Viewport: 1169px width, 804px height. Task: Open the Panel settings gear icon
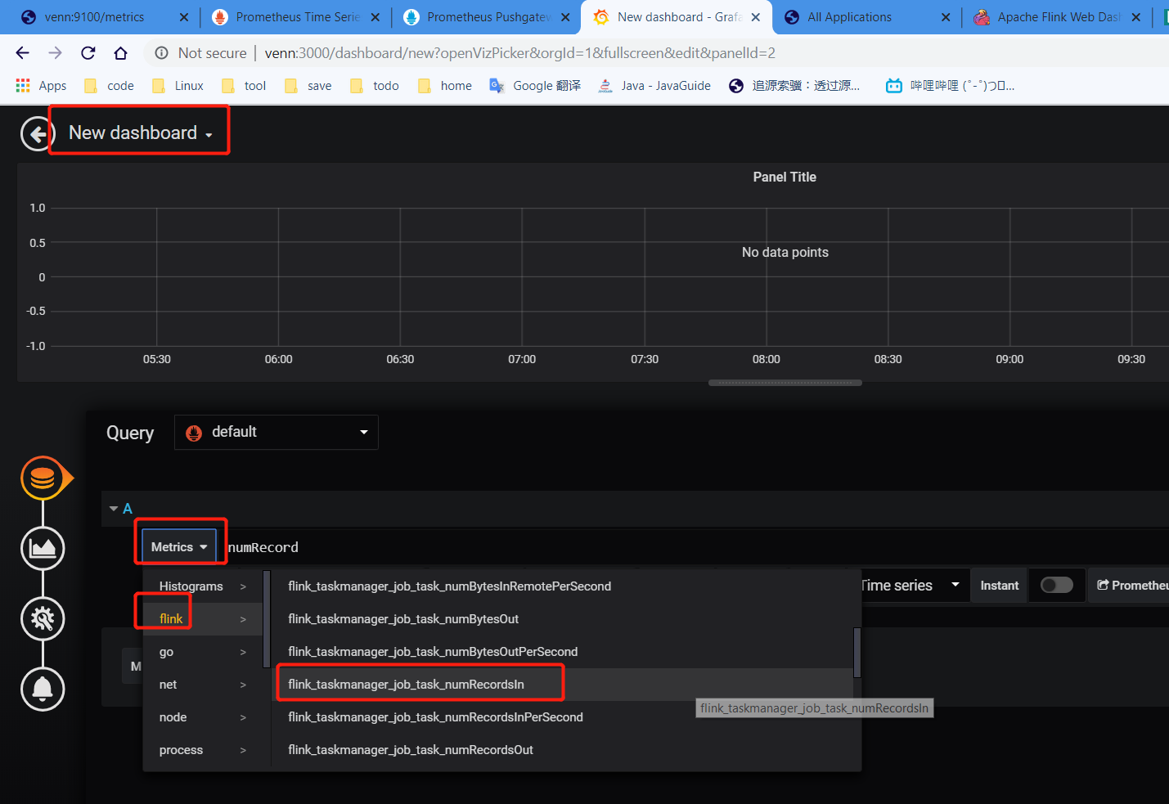point(42,619)
